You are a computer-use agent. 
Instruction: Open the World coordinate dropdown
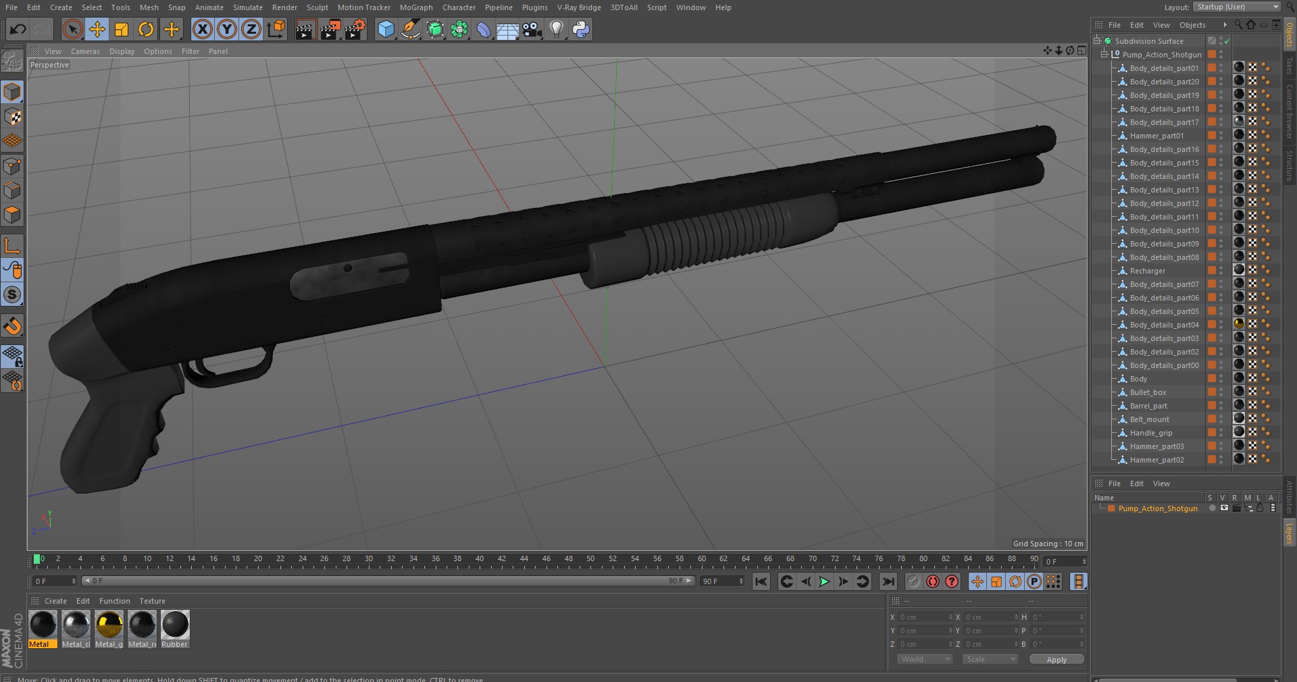(924, 659)
